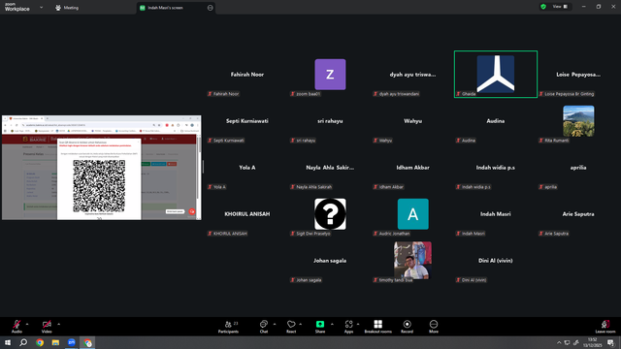Click timothy tandi bua's photo tile

(x=412, y=261)
